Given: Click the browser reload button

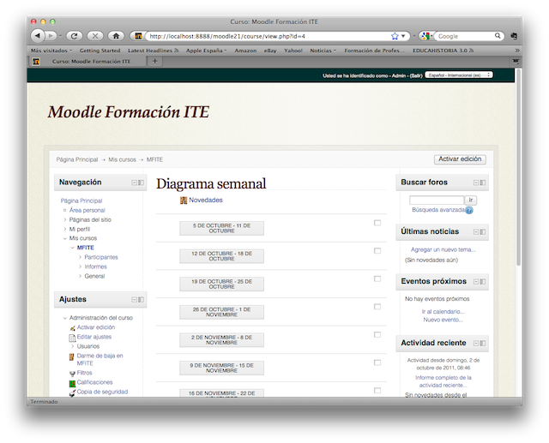Looking at the screenshot, I should (75, 36).
